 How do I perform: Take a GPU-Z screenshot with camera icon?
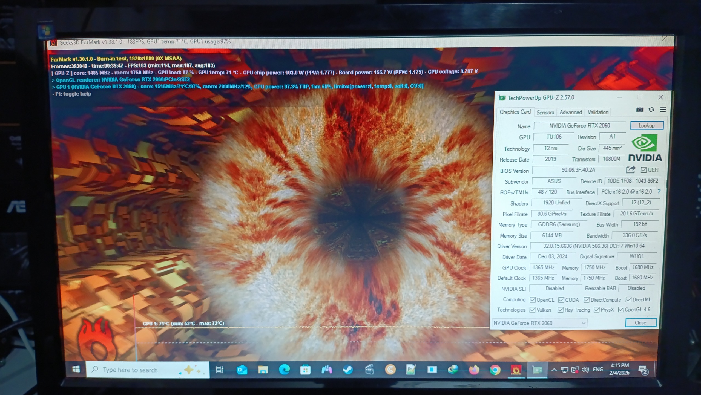point(640,110)
